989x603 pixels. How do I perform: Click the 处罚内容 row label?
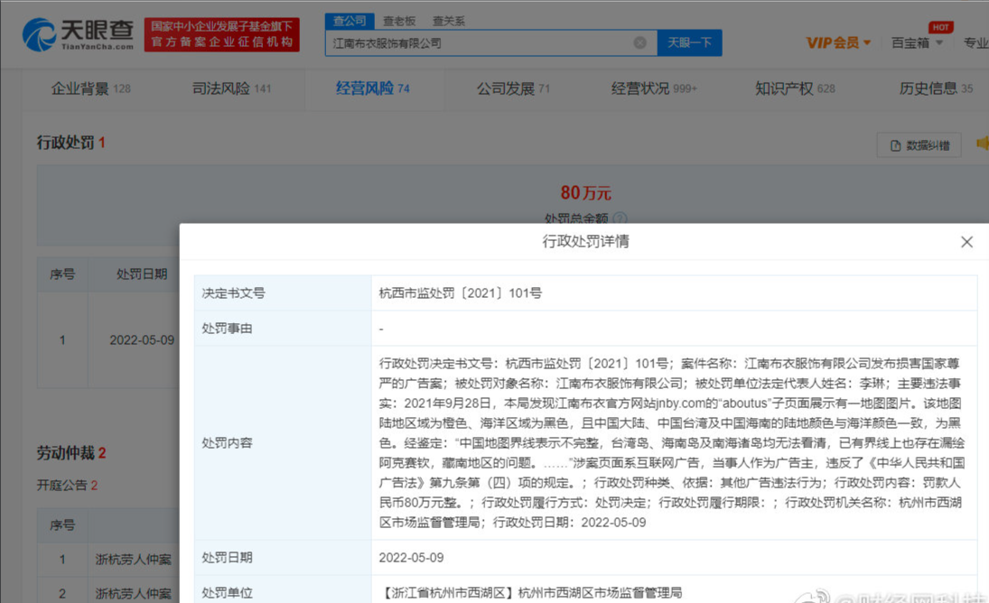pyautogui.click(x=227, y=443)
